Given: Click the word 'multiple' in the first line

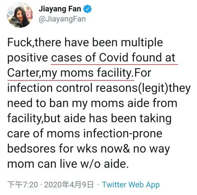Looking at the screenshot, I should pyautogui.click(x=142, y=43).
